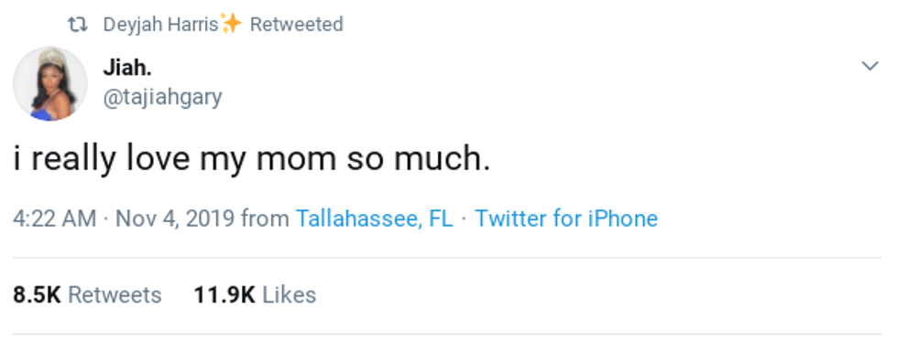
Task: Click the words 'so much.' in tweet
Action: click(419, 158)
